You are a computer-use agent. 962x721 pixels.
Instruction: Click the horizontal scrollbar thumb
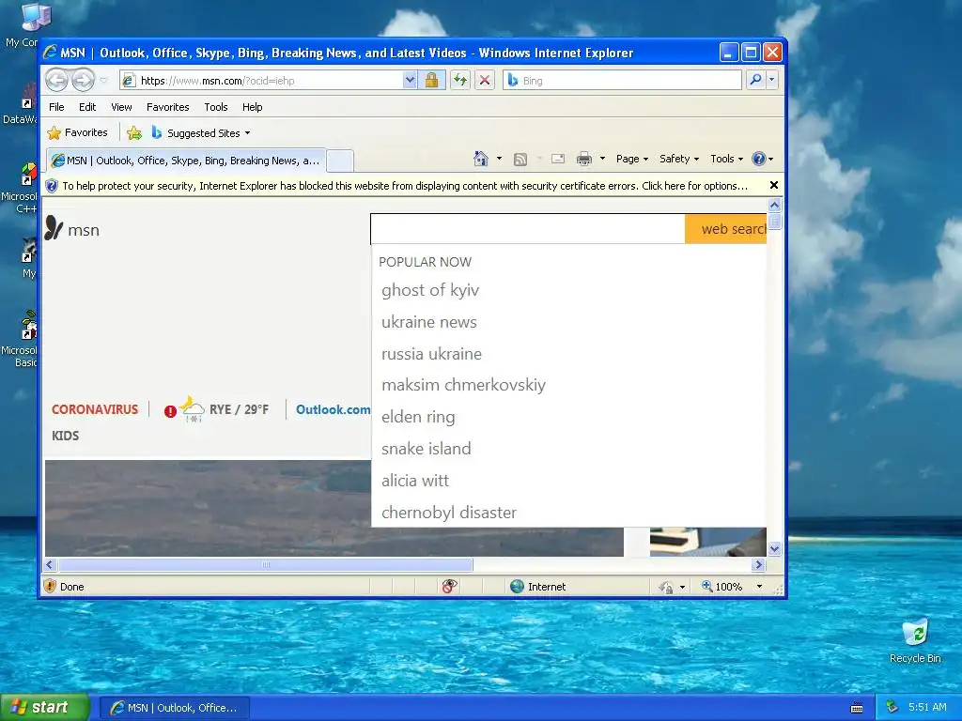265,564
